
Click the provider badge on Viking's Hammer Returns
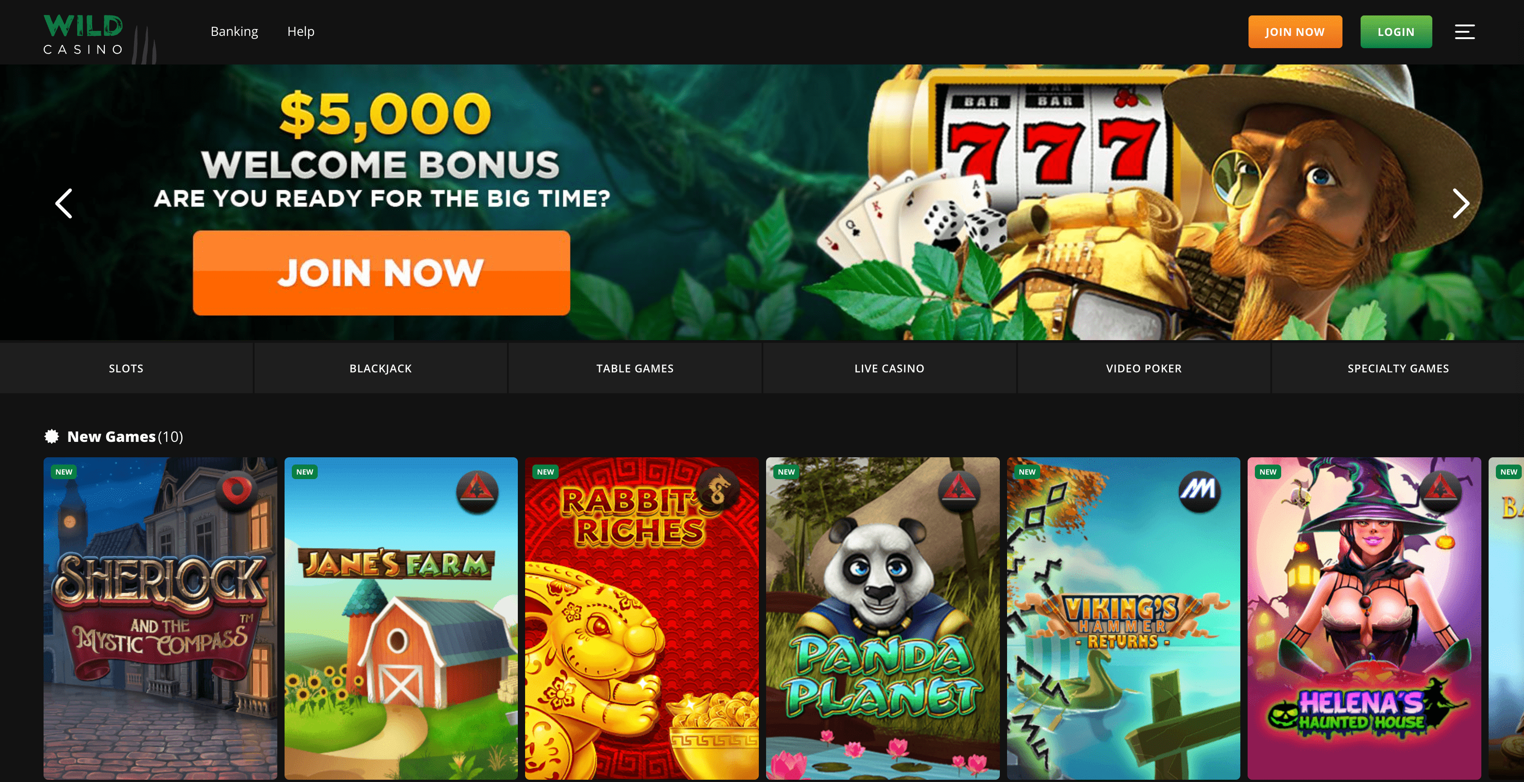1199,491
